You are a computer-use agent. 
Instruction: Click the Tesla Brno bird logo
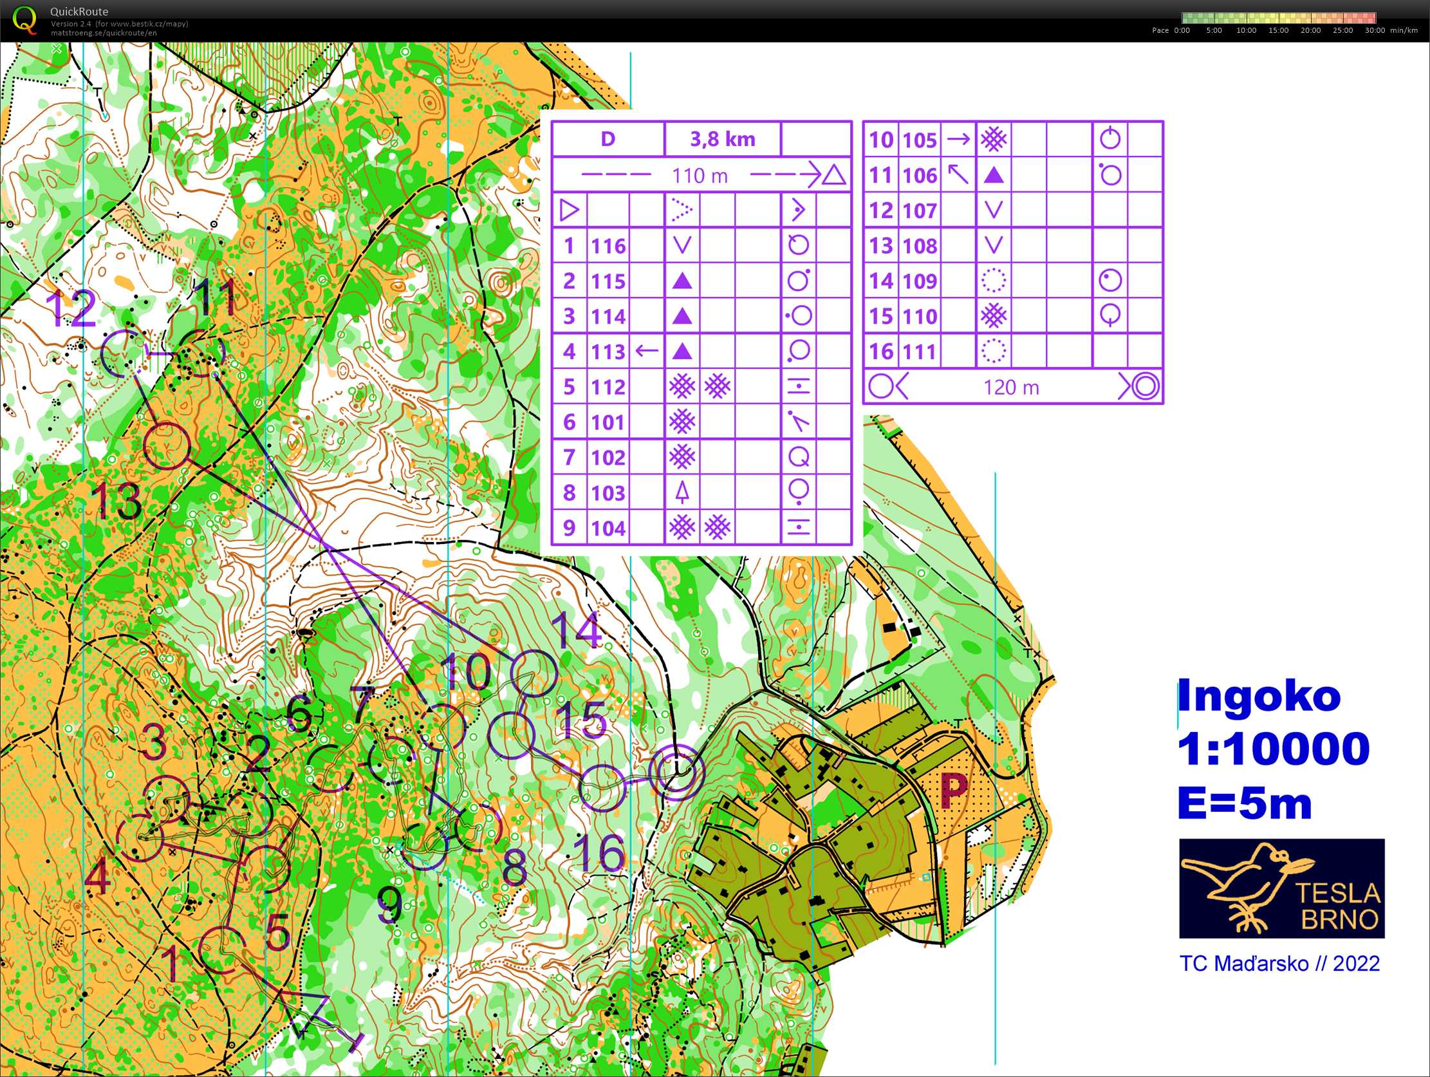point(1281,888)
